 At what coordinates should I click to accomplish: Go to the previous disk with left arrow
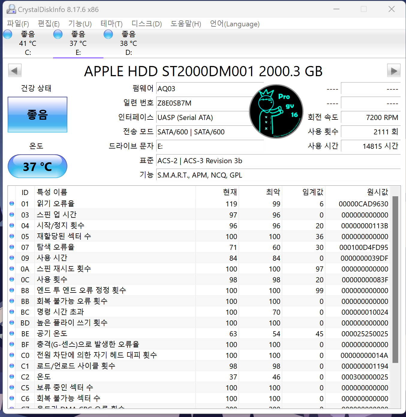point(15,71)
